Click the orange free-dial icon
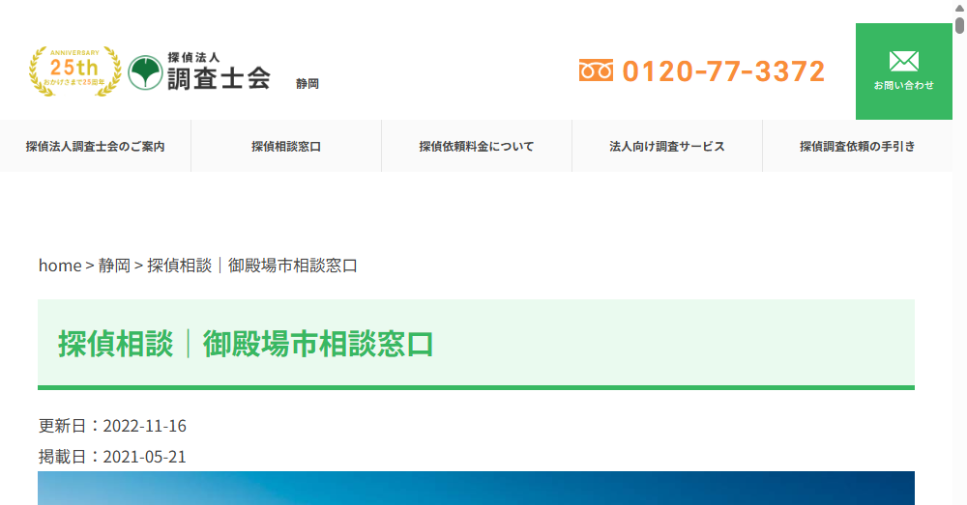 tap(596, 70)
